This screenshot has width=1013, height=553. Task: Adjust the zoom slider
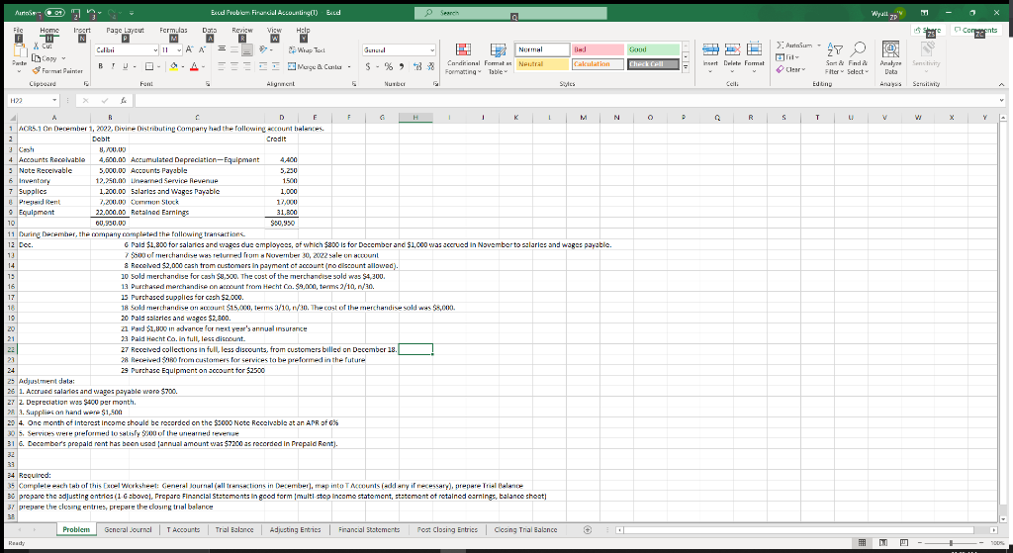pyautogui.click(x=951, y=543)
